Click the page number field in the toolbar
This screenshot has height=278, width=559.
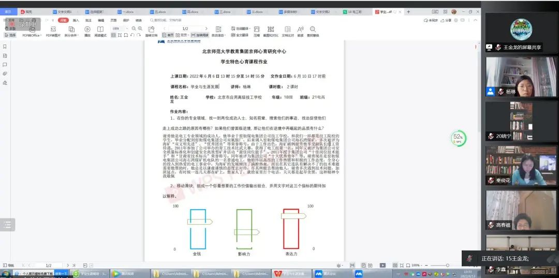coord(185,28)
